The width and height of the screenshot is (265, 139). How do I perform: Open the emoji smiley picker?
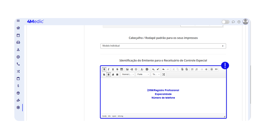136,69
